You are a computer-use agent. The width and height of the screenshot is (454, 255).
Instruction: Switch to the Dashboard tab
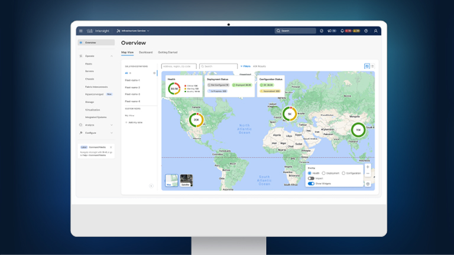click(145, 53)
